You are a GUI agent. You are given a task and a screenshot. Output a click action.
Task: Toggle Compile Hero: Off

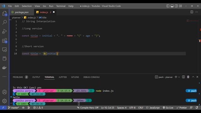[x=88, y=108]
